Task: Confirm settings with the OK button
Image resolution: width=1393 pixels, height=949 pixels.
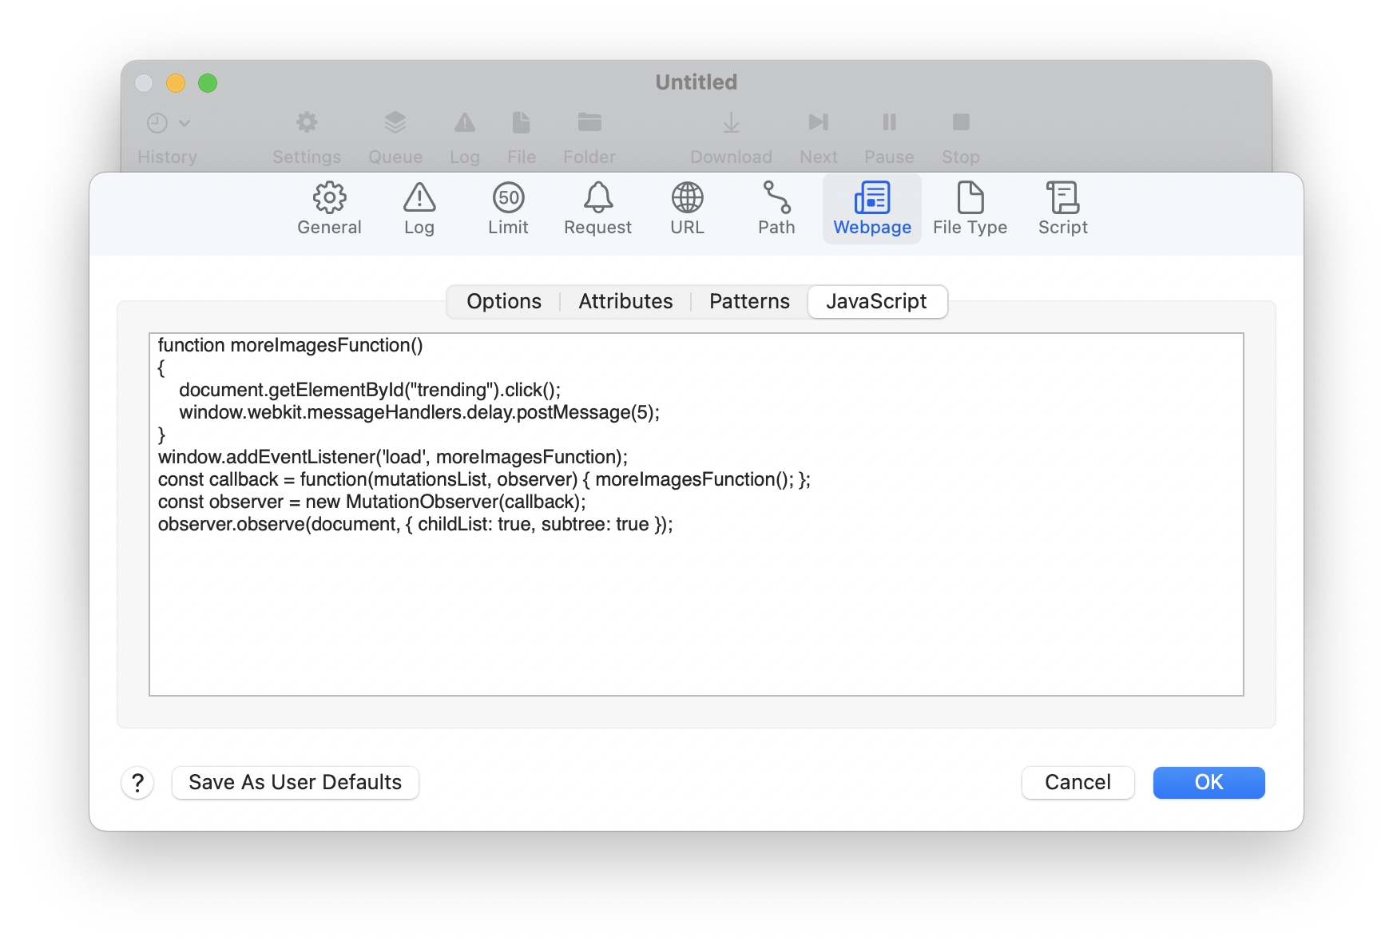Action: pos(1208,782)
